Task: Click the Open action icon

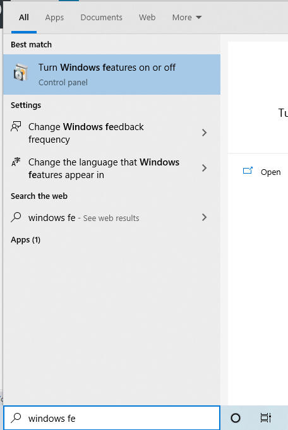Action: tap(248, 171)
